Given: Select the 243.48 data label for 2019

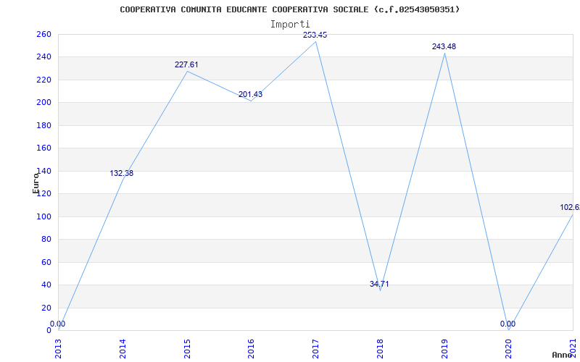Looking at the screenshot, I should pos(444,46).
